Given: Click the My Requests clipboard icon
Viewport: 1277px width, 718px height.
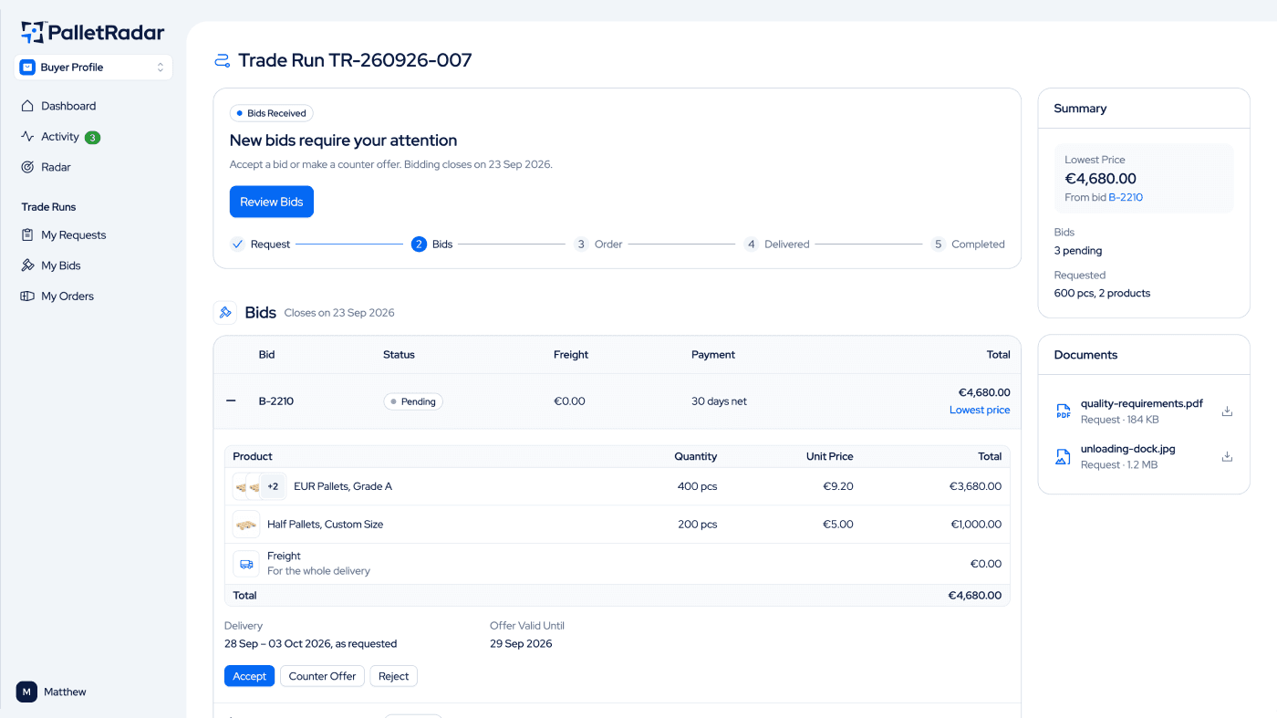Looking at the screenshot, I should [x=27, y=235].
